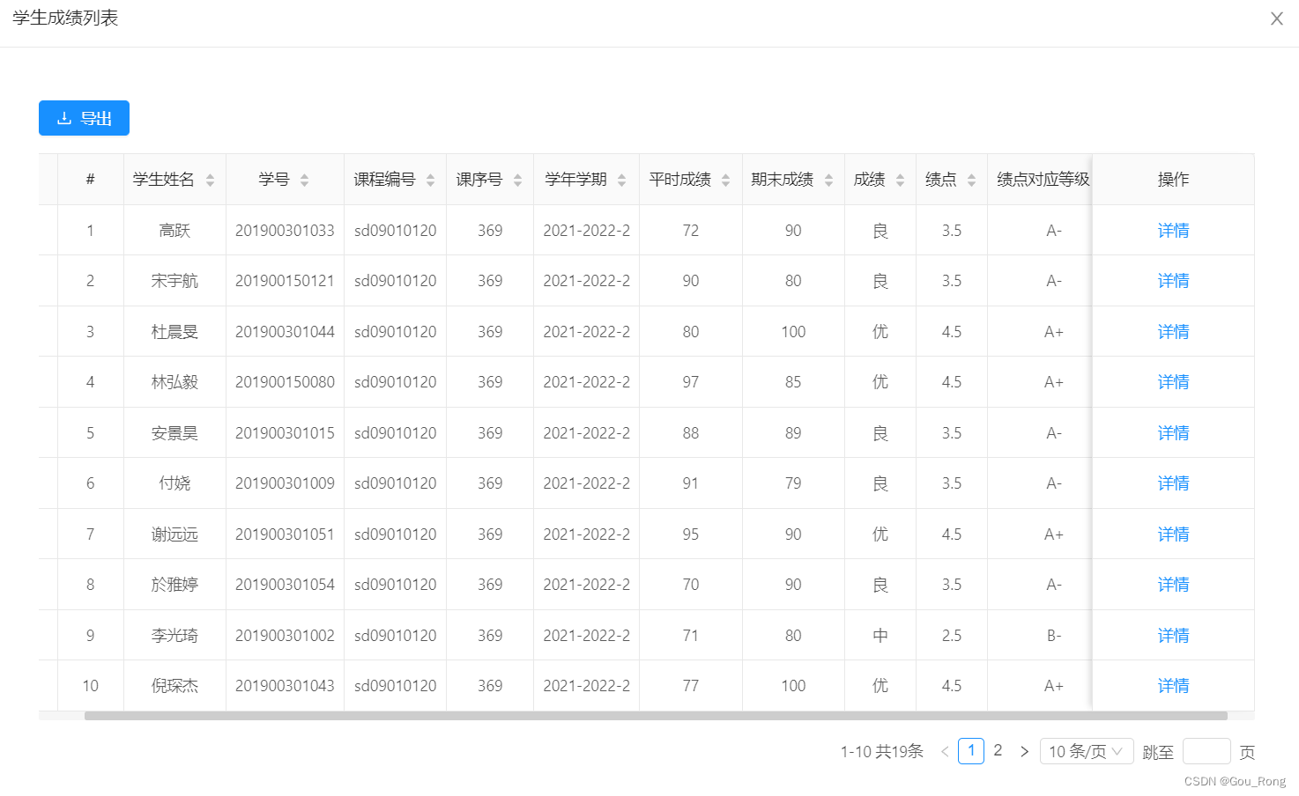Open 详情 for student 林弘毅

[x=1173, y=382]
